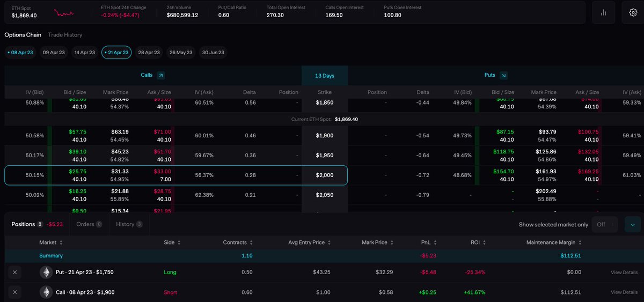
Task: Click put ask $169.25 at $2,000 strike
Action: click(x=589, y=171)
